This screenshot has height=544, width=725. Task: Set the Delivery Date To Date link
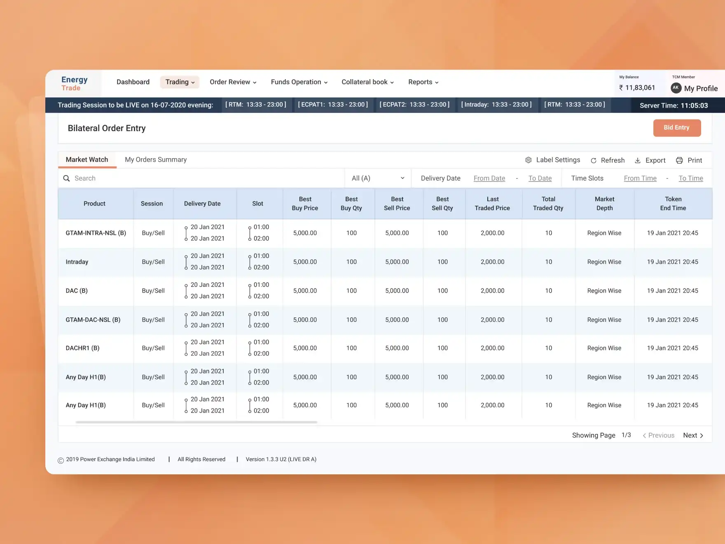coord(540,178)
